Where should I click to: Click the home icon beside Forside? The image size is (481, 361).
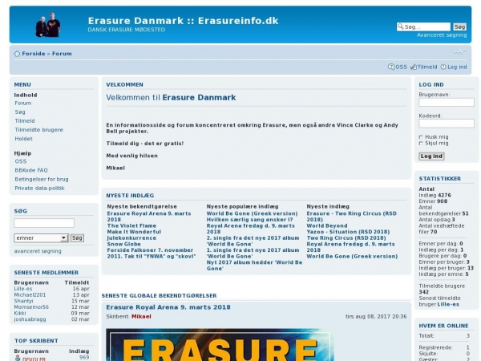(x=17, y=54)
